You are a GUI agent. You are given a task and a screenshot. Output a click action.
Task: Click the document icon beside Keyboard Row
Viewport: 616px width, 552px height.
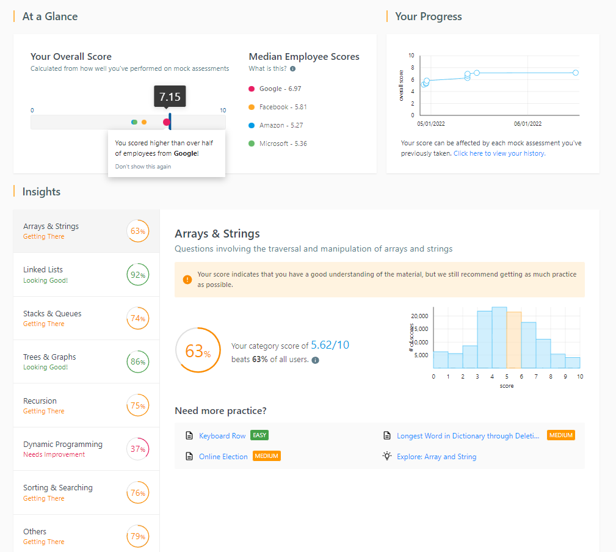pos(189,436)
